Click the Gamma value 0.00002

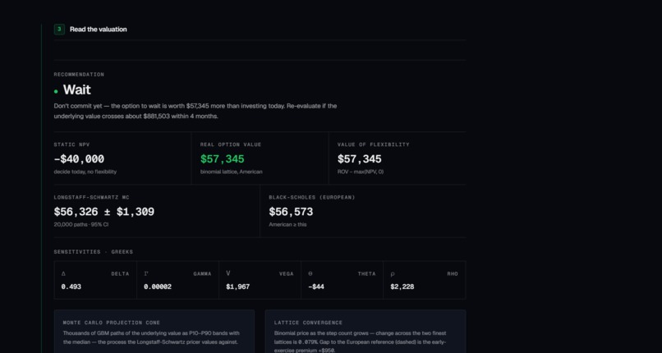(158, 287)
